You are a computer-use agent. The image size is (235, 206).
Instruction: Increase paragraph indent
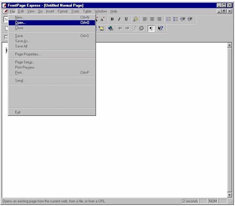[x=190, y=19]
